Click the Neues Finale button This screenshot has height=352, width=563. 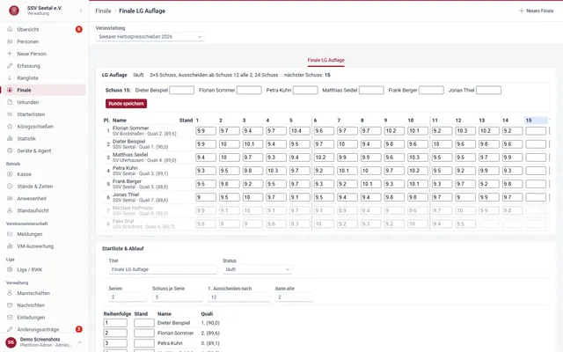pyautogui.click(x=536, y=11)
